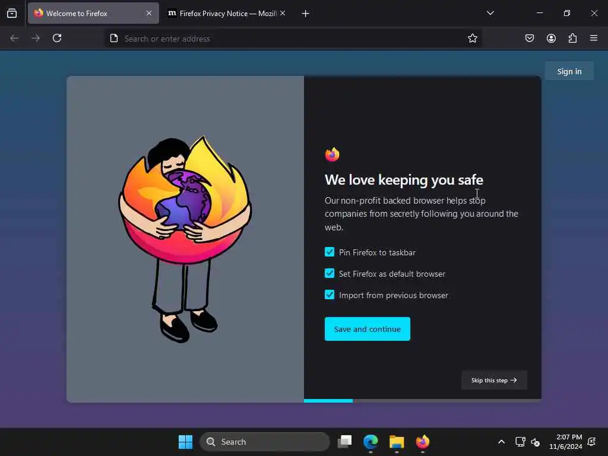Uncheck Pin Firefox to taskbar

point(330,252)
